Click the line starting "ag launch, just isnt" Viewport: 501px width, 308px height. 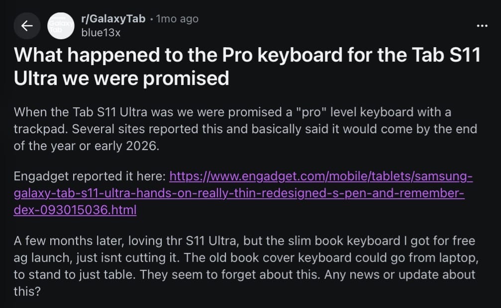pos(244,258)
